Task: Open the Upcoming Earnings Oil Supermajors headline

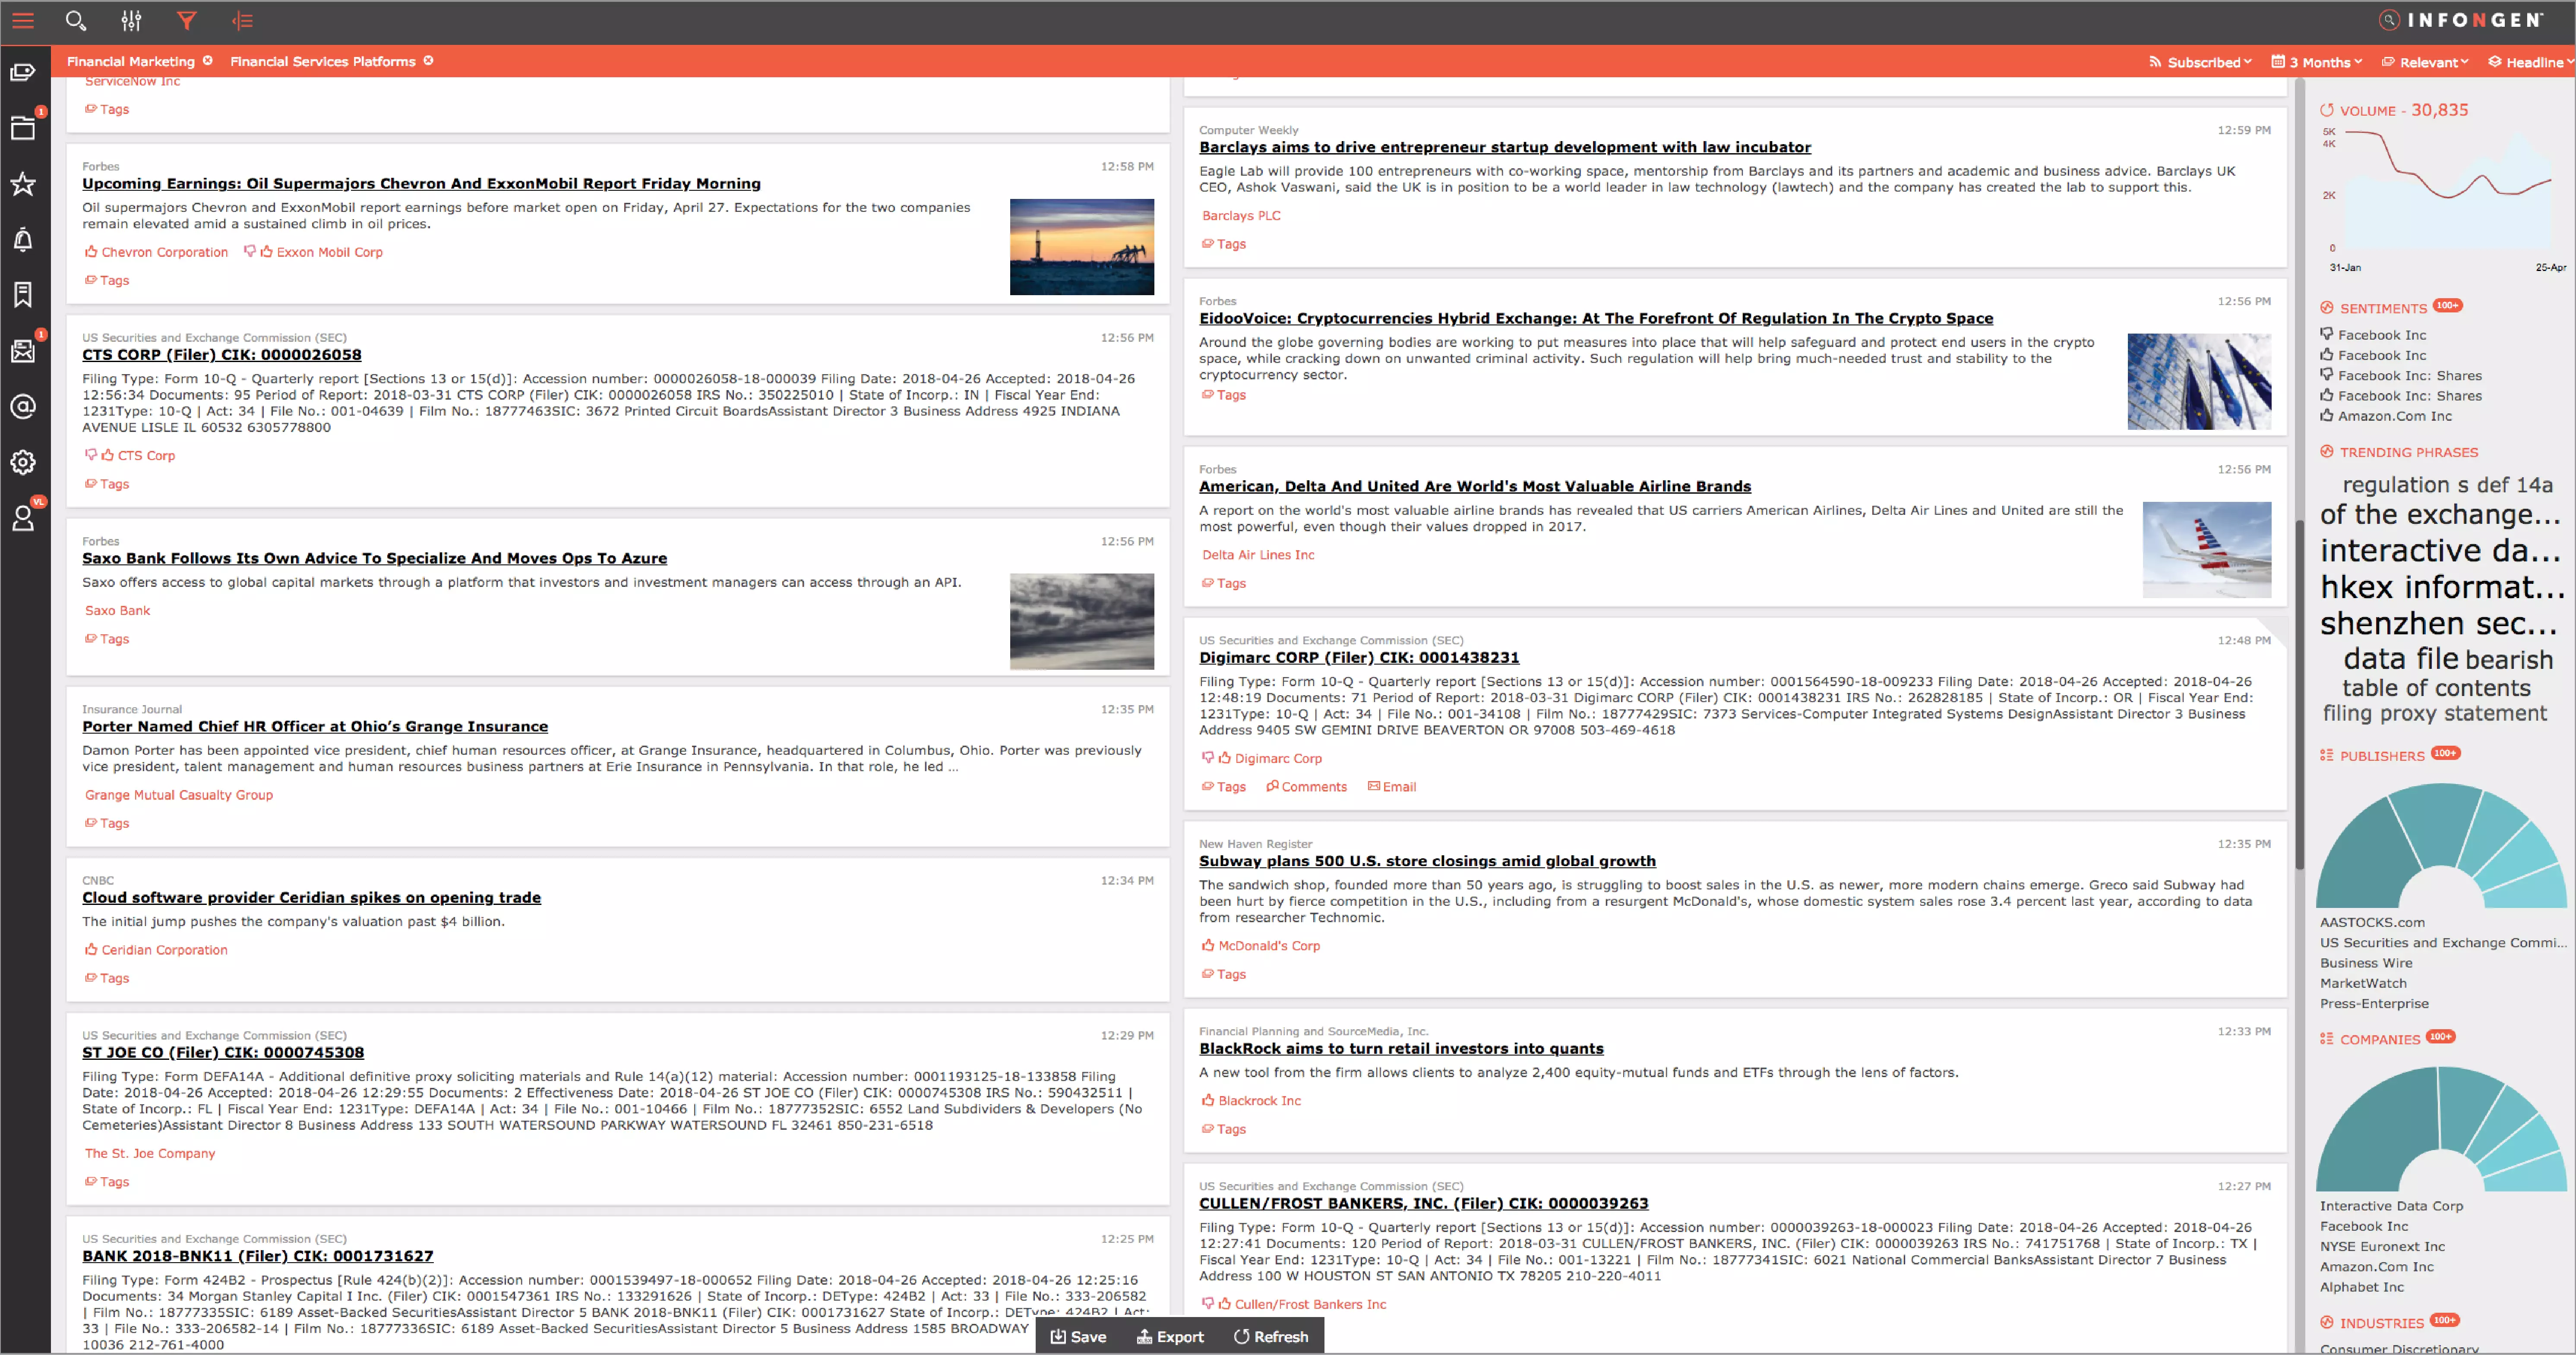Action: [421, 184]
